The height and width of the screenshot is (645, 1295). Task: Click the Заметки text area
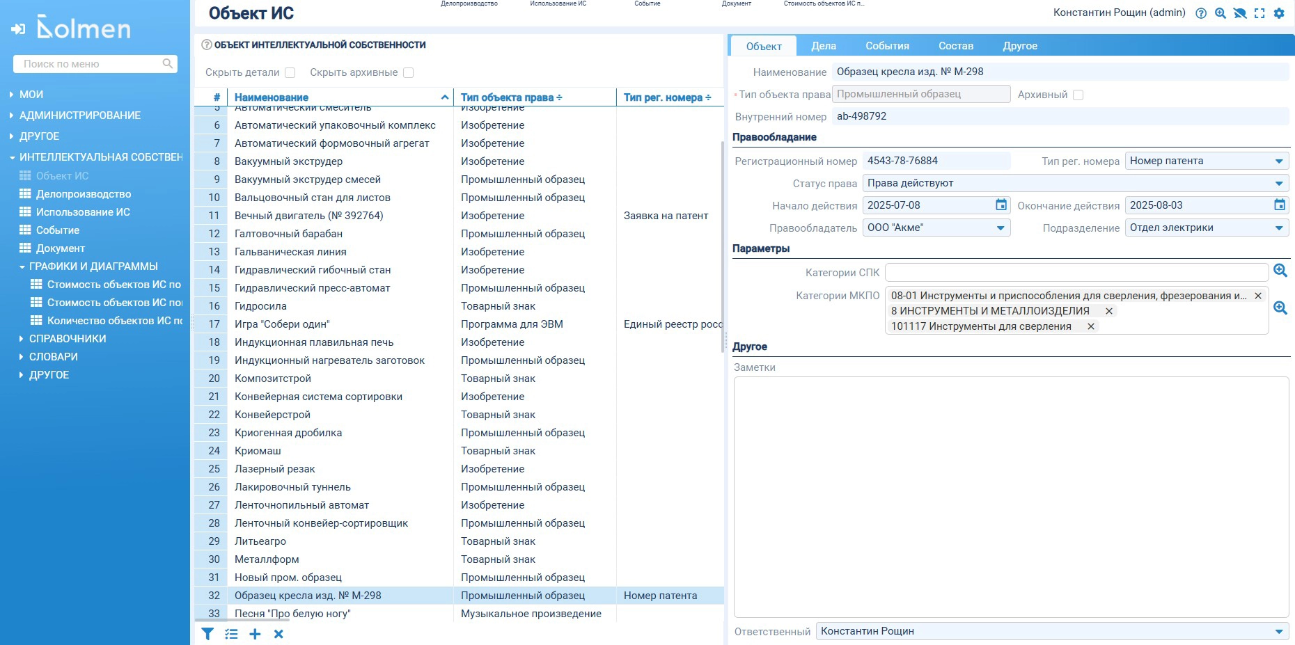tap(1011, 496)
